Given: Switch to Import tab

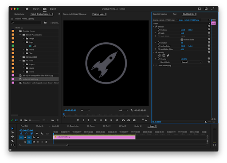Looking at the screenshot, I should (36, 9).
